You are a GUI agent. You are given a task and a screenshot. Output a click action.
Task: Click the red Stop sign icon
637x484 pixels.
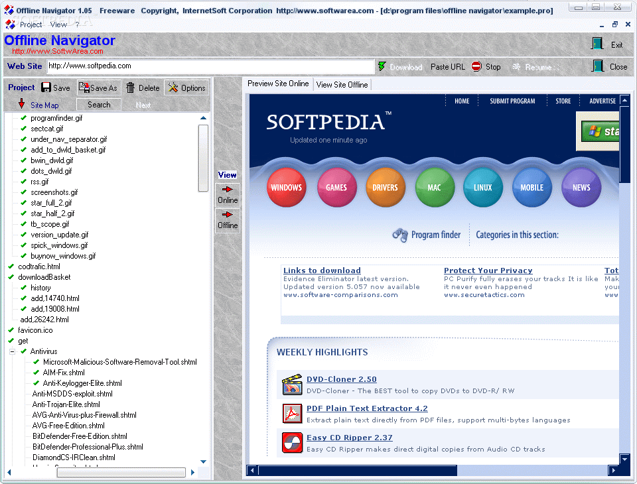[476, 66]
